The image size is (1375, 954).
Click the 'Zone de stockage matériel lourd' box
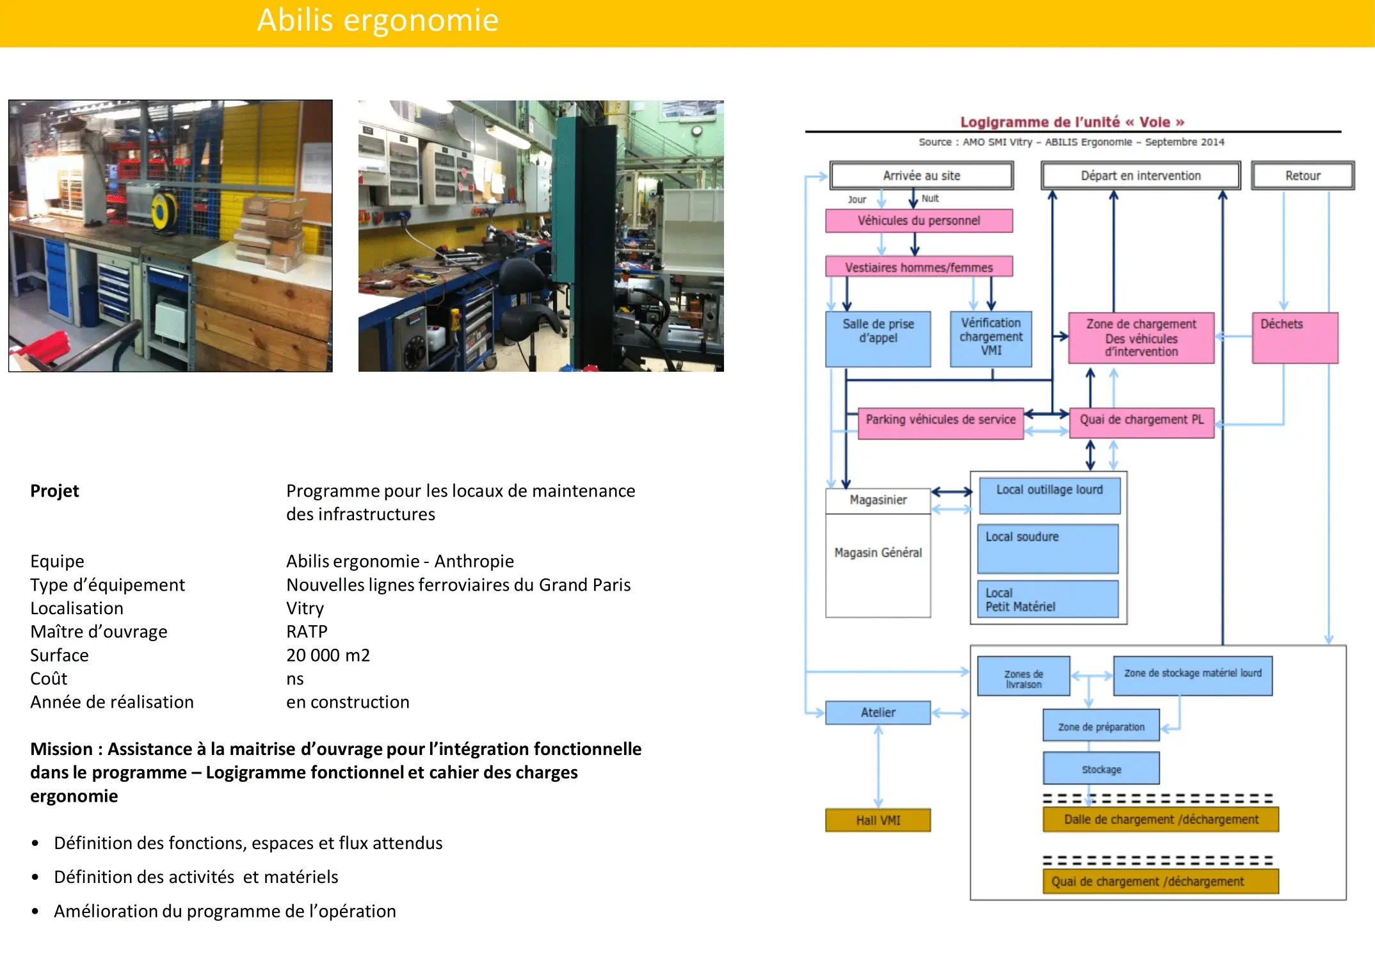tap(1193, 676)
